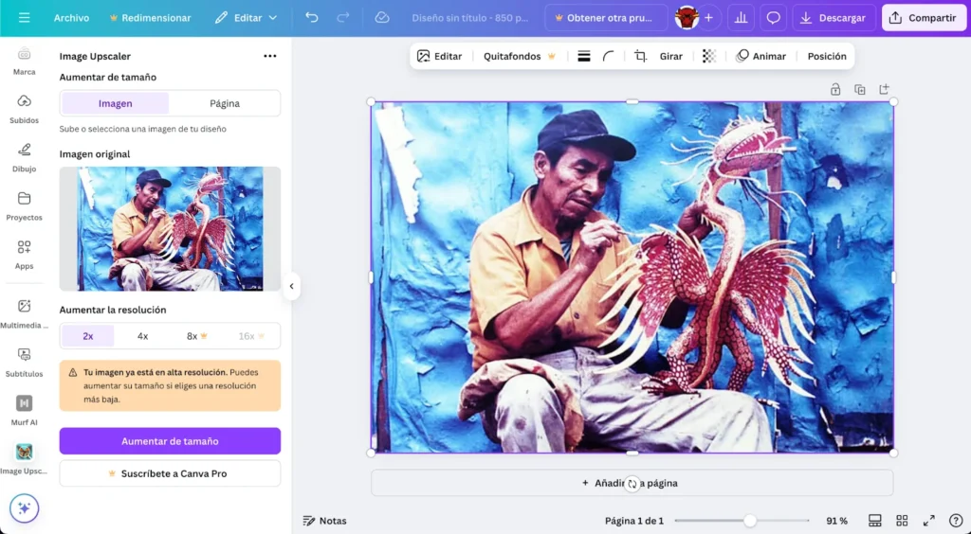The image size is (971, 534).
Task: Click the lock icon above the image
Action: pyautogui.click(x=835, y=89)
